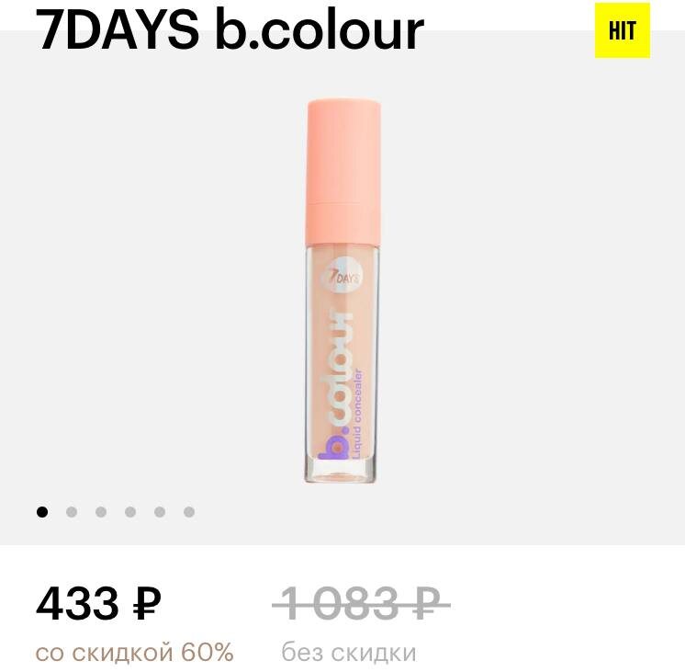685x672 pixels.
Task: Jump to the fourth gallery dot
Action: (x=130, y=512)
